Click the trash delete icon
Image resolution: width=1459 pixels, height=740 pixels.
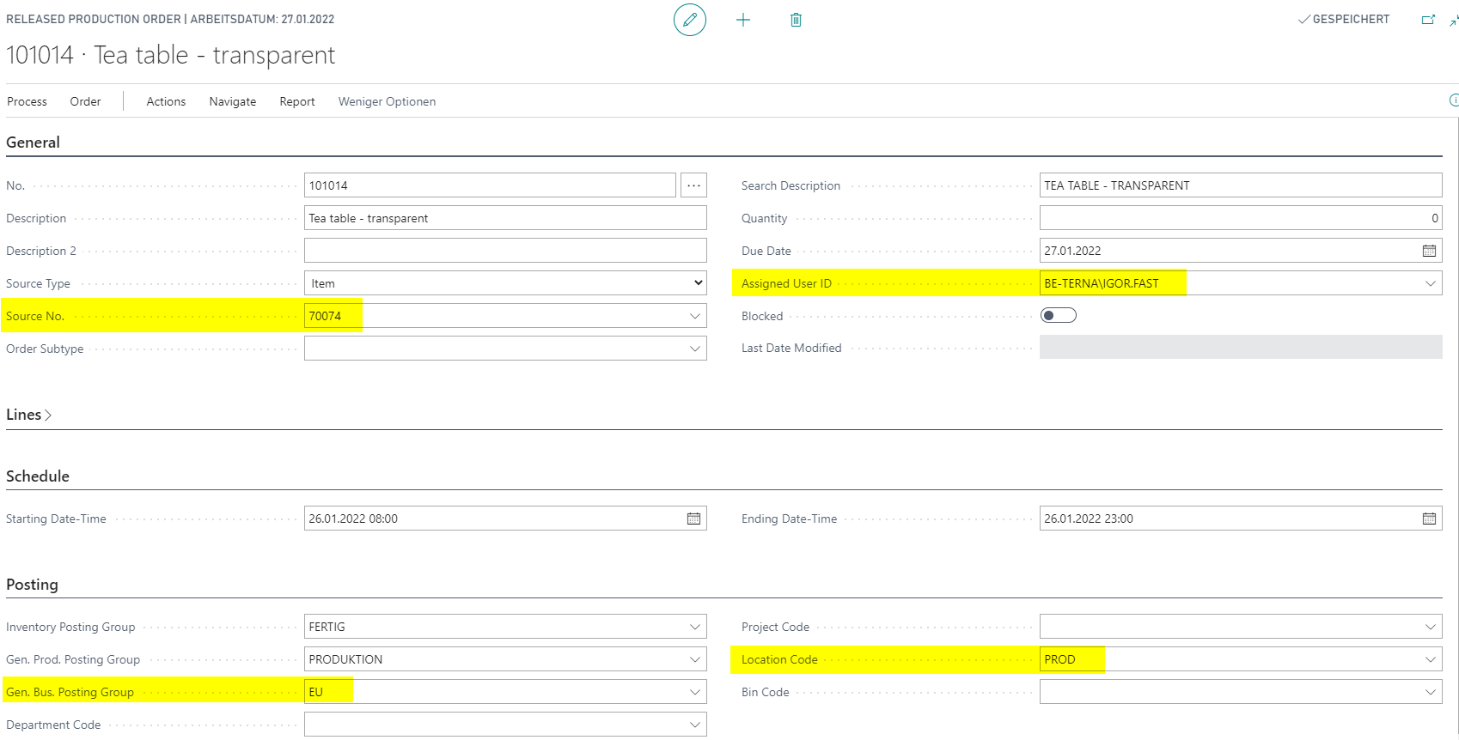click(x=796, y=20)
